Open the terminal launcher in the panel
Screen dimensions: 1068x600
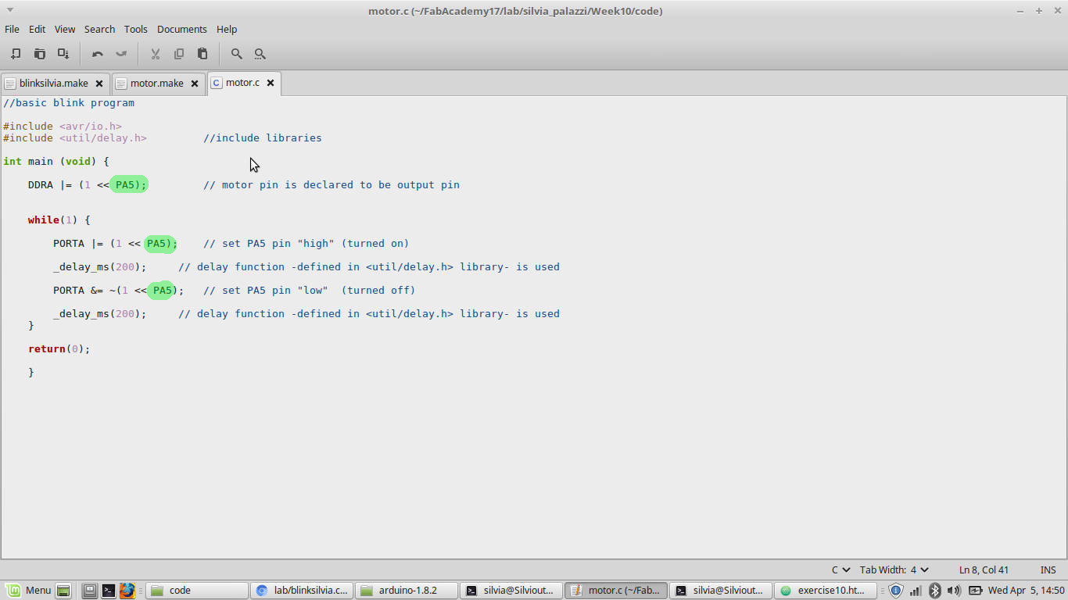pos(109,591)
